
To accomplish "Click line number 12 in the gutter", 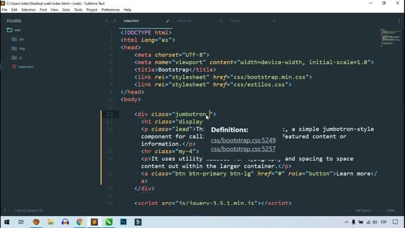I will pyautogui.click(x=109, y=114).
